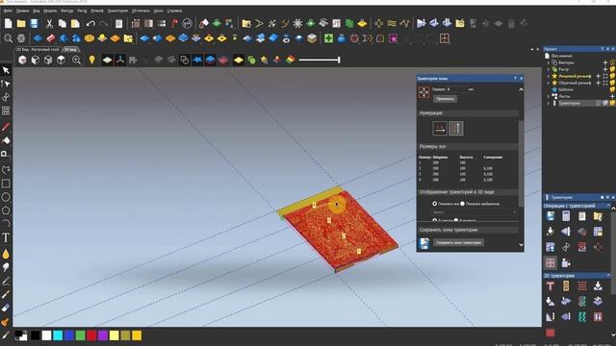
Task: Click the red T icon in 2D toolpaths
Action: [550, 286]
